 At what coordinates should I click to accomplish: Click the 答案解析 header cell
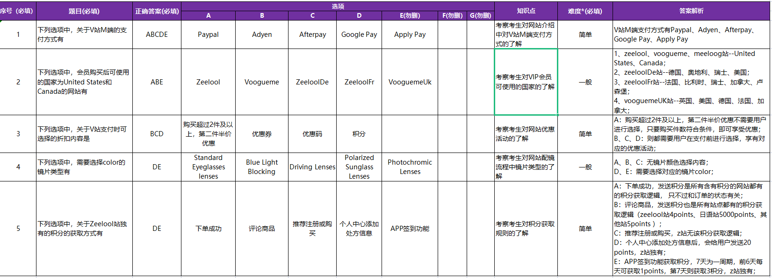click(x=691, y=11)
